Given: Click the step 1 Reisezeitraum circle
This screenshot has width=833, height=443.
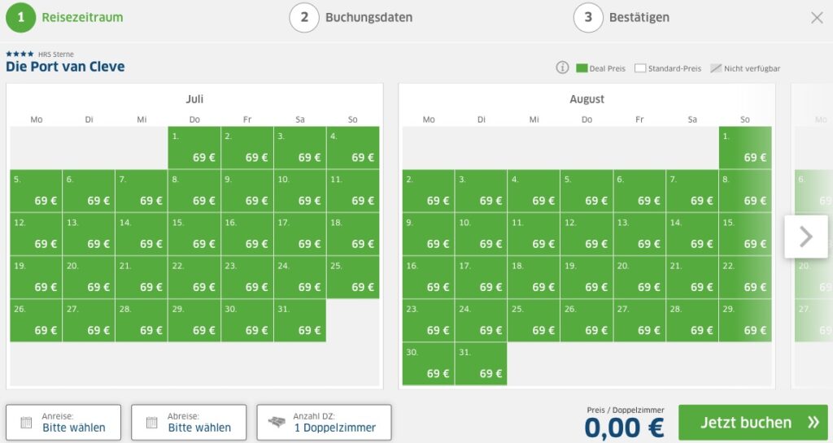Looking at the screenshot, I should tap(20, 18).
